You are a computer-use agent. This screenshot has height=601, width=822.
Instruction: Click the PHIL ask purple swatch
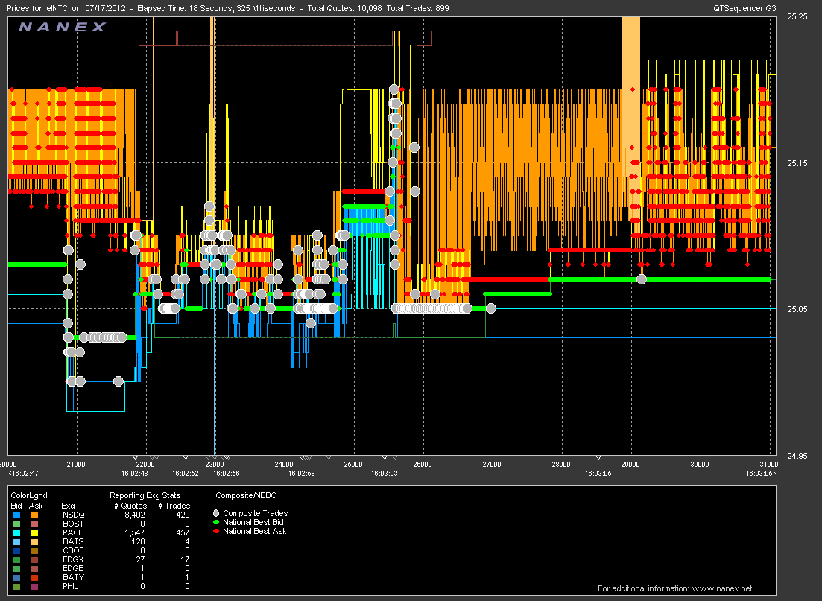click(34, 586)
